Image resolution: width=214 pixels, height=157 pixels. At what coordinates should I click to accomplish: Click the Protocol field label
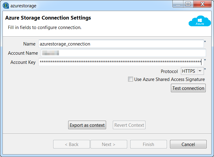pos(169,71)
